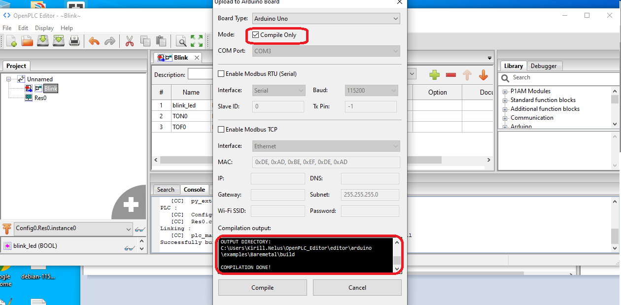Screen dimensions: 621x305
Task: Click the Cancel button
Action: (357, 288)
